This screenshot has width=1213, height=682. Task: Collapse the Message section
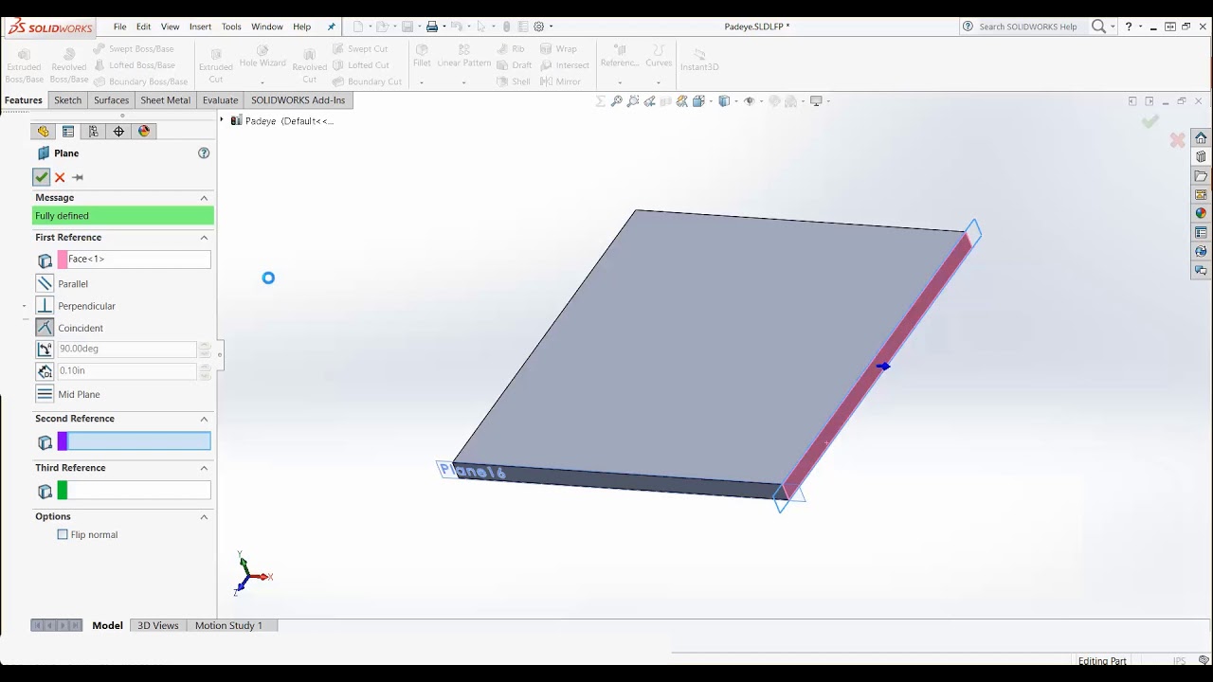pos(204,198)
